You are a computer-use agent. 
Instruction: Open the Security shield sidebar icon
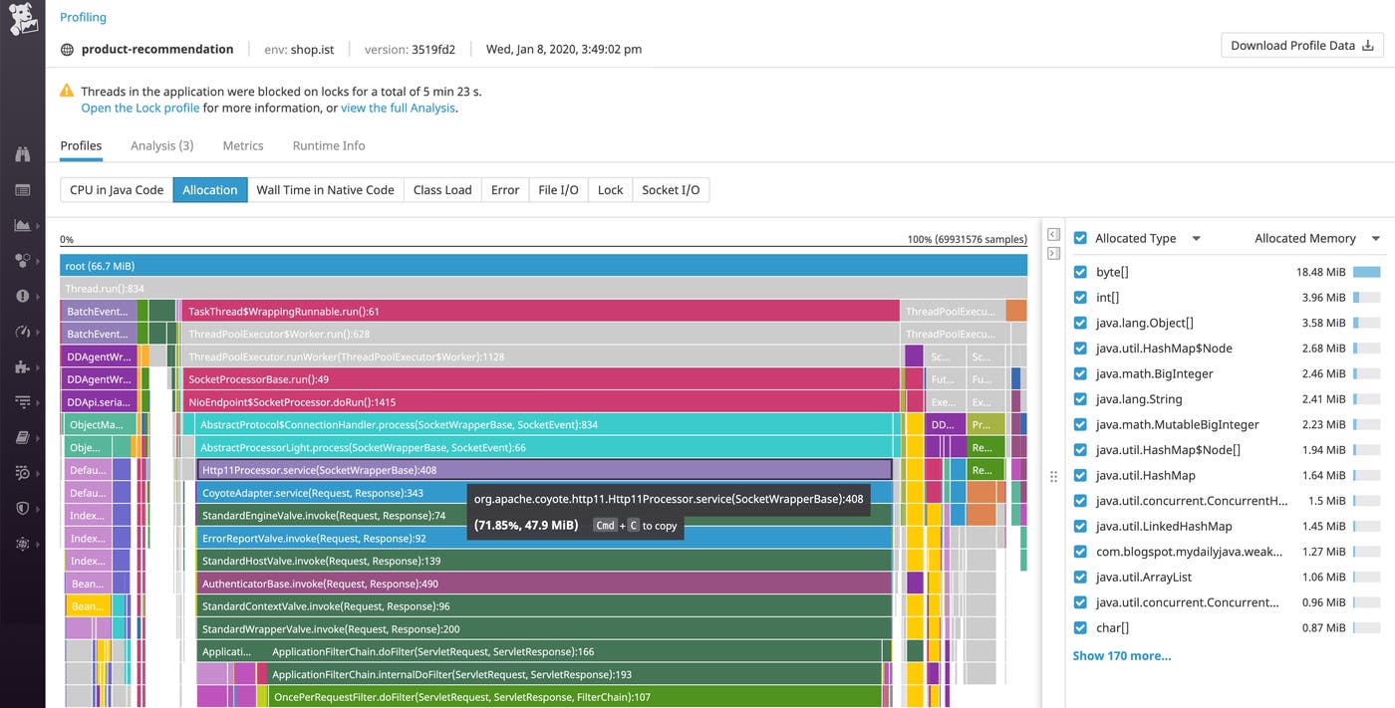(22, 508)
